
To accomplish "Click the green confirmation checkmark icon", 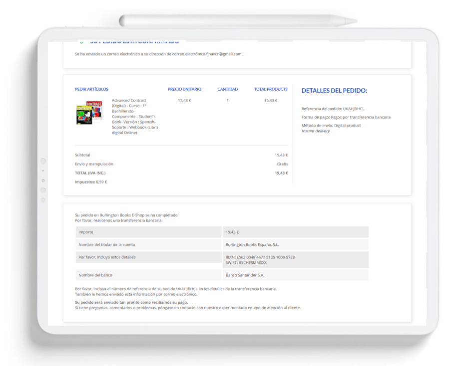I will [81, 43].
